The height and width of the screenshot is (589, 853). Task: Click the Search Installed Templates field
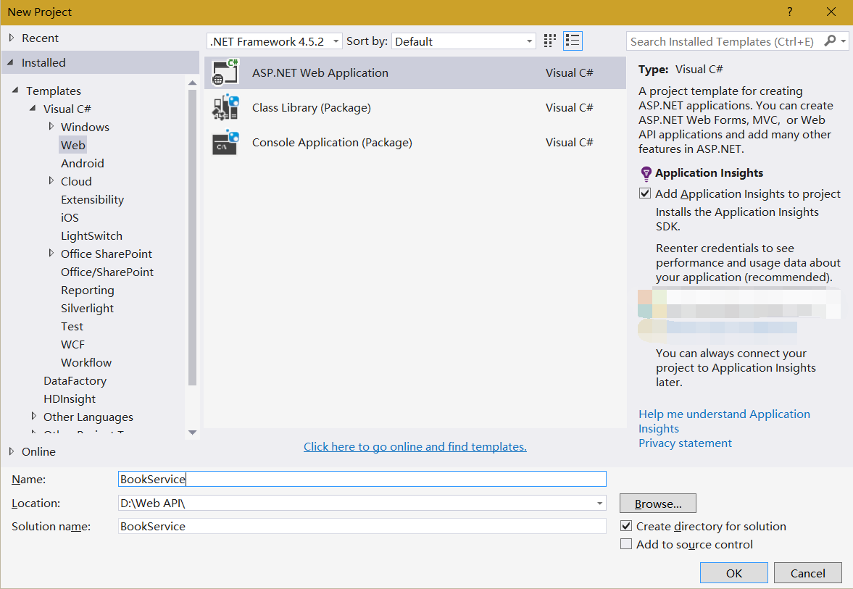click(x=723, y=41)
